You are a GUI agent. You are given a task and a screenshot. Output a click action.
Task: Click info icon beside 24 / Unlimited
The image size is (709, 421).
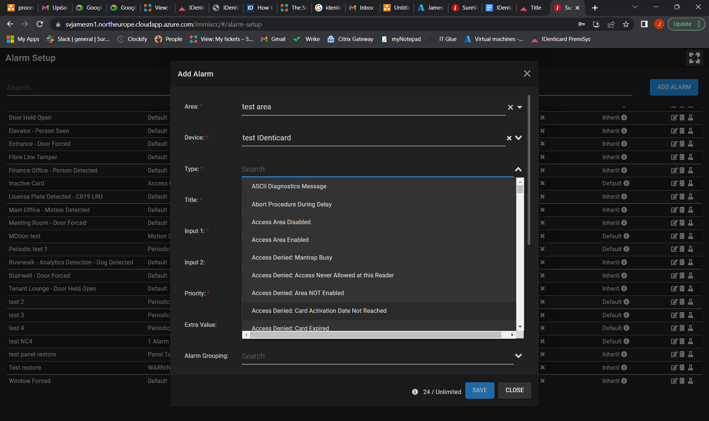tap(415, 392)
